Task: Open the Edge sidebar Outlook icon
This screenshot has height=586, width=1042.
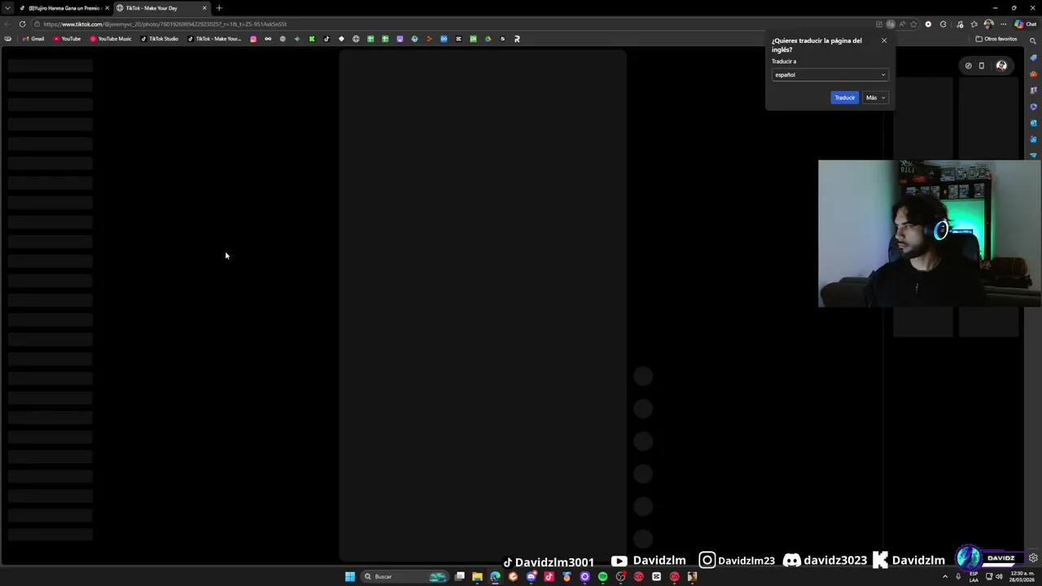Action: coord(1033,123)
